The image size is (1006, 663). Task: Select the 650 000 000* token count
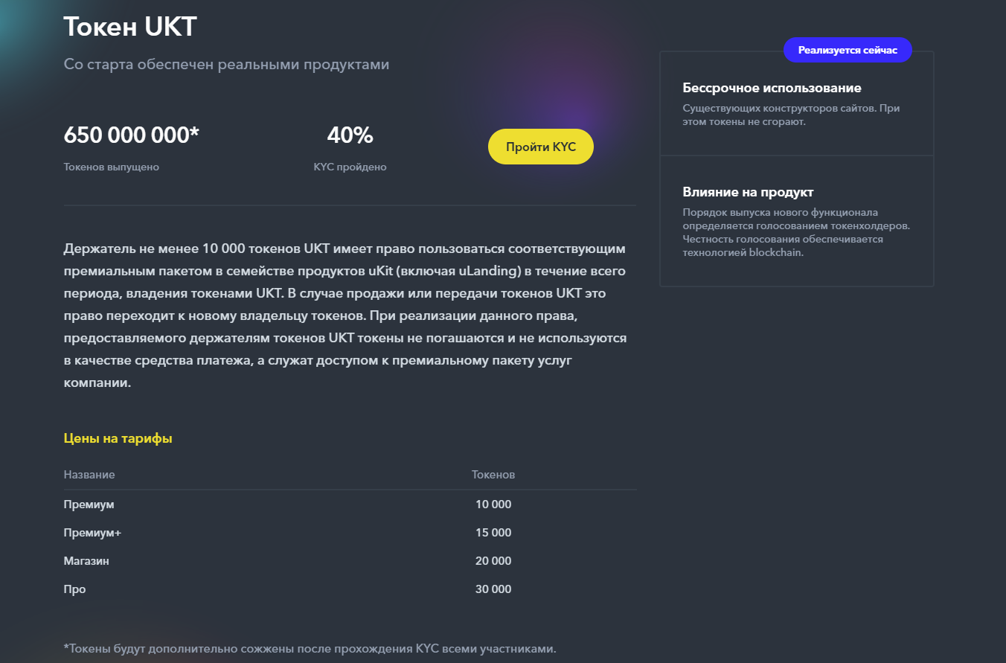[x=132, y=135]
